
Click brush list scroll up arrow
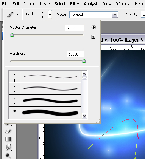[x=84, y=74]
